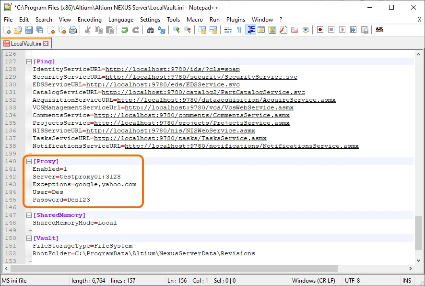Open the Window menu
This screenshot has width=425, height=286.
262,20
